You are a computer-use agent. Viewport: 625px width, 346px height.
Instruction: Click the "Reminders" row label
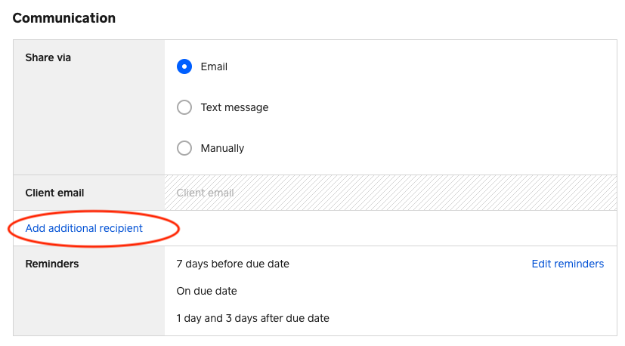[x=52, y=264]
